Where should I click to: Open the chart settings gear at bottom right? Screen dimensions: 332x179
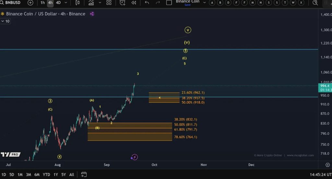tap(327, 165)
